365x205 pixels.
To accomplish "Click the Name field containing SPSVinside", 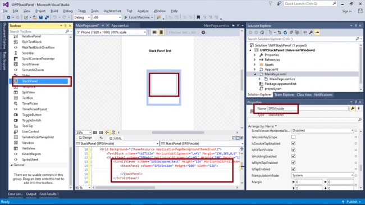I will pos(308,108).
